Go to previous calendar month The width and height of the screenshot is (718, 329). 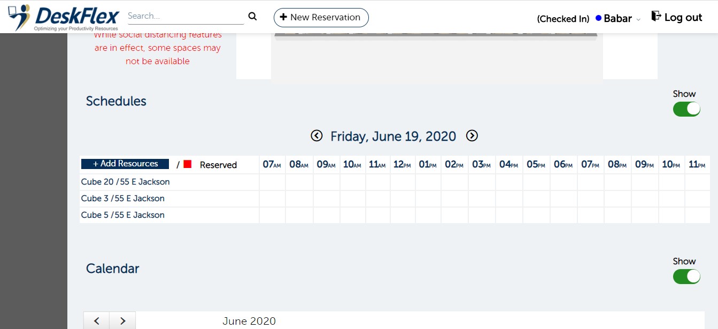[97, 321]
